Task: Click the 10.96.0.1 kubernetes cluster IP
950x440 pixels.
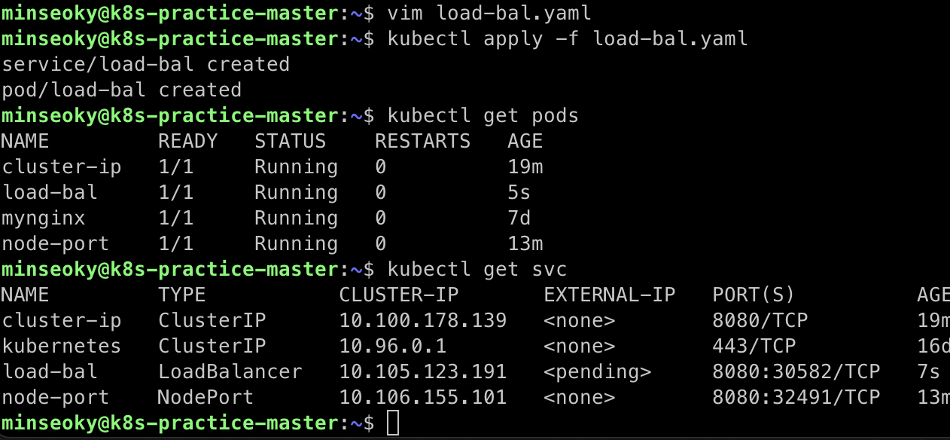Action: tap(393, 346)
